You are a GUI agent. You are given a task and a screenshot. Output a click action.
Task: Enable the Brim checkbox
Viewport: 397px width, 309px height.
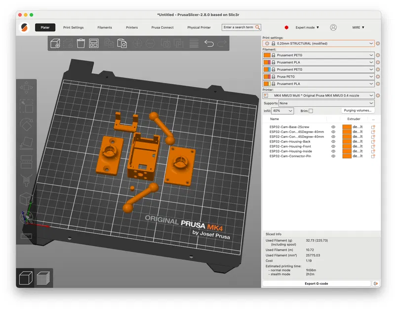(311, 111)
